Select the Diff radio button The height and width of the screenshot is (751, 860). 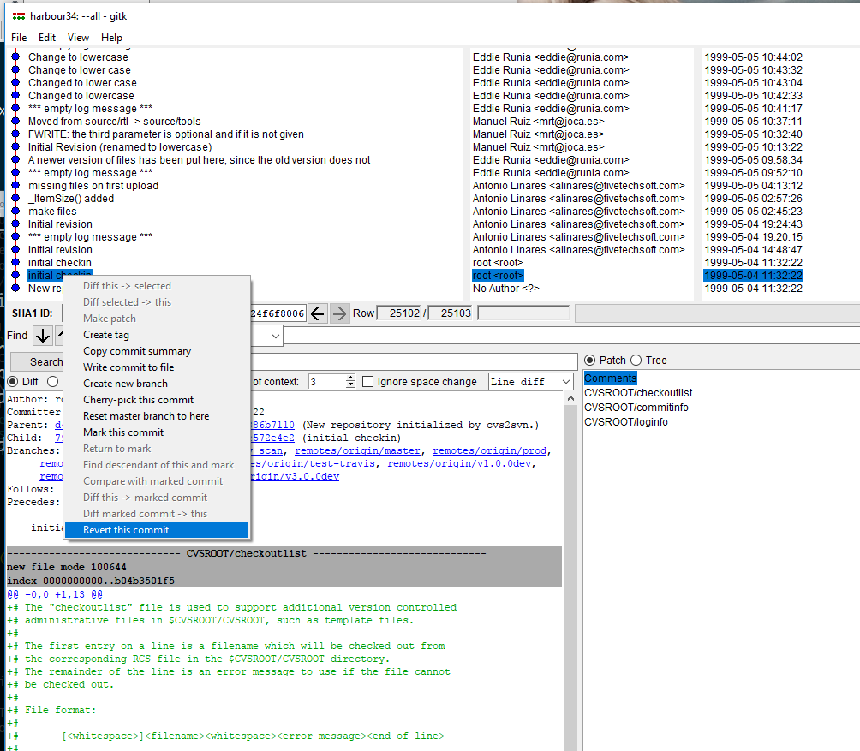pyautogui.click(x=13, y=382)
